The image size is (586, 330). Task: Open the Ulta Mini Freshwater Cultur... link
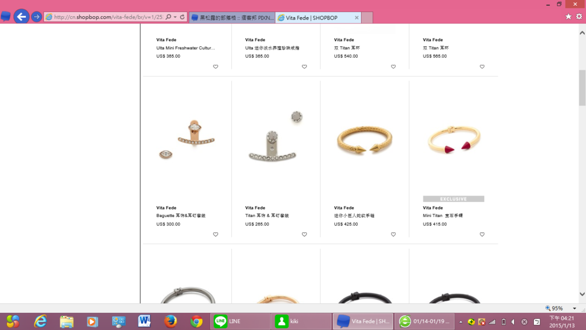coord(185,48)
